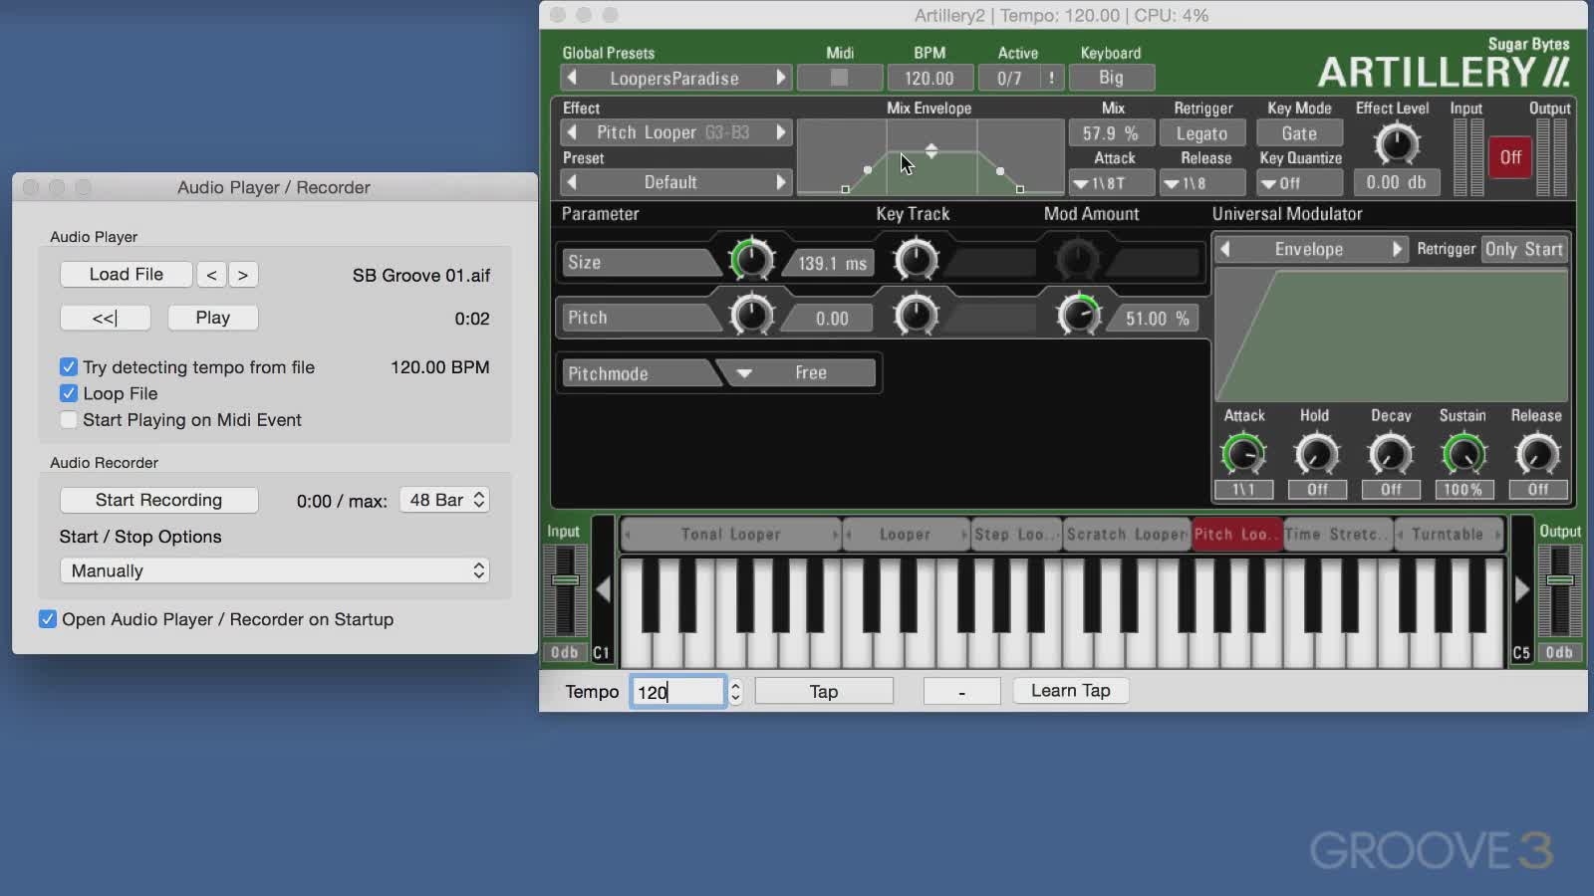
Task: Adjust the modulator Decay knob
Action: coord(1390,455)
